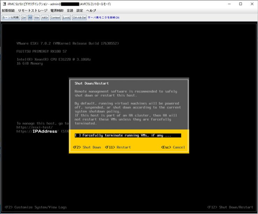Screen dimensions: 258x214
Task: Minimize the iRMC video redirection window
Action: point(229,4)
